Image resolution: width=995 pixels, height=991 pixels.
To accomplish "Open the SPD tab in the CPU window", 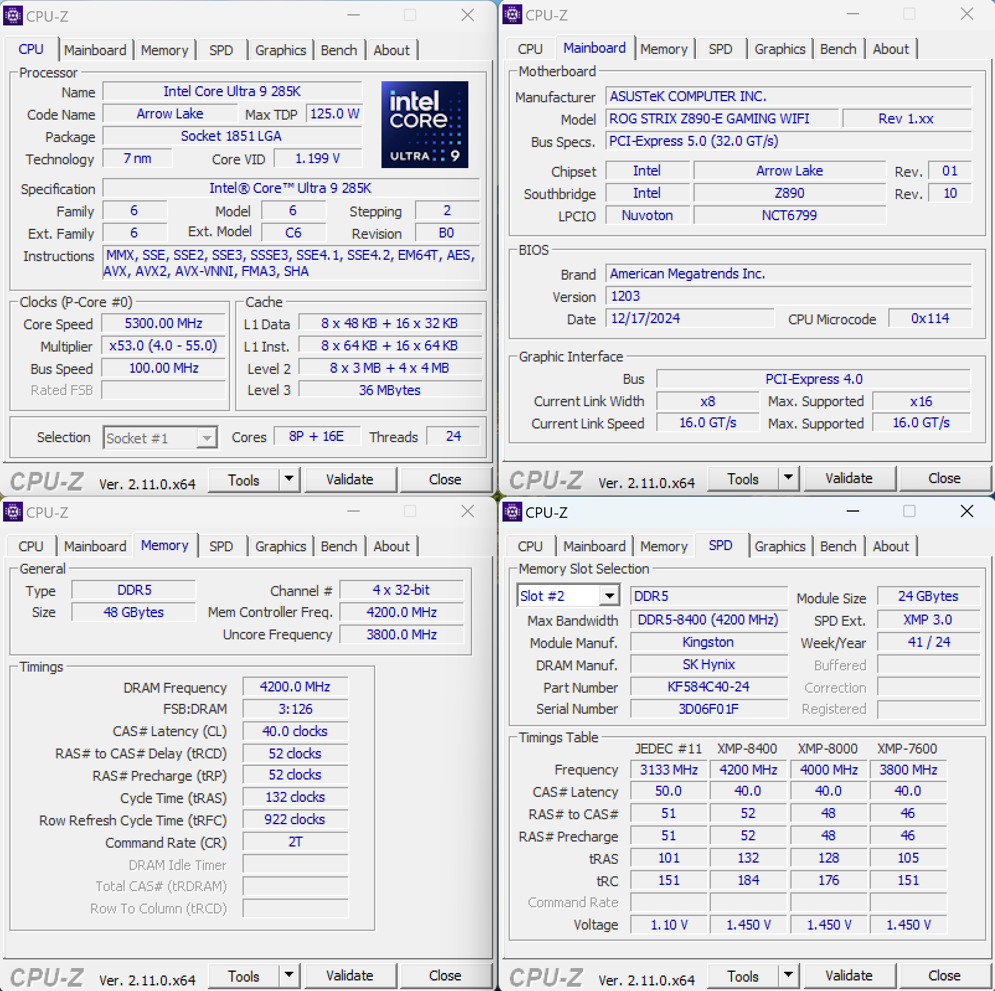I will 221,50.
